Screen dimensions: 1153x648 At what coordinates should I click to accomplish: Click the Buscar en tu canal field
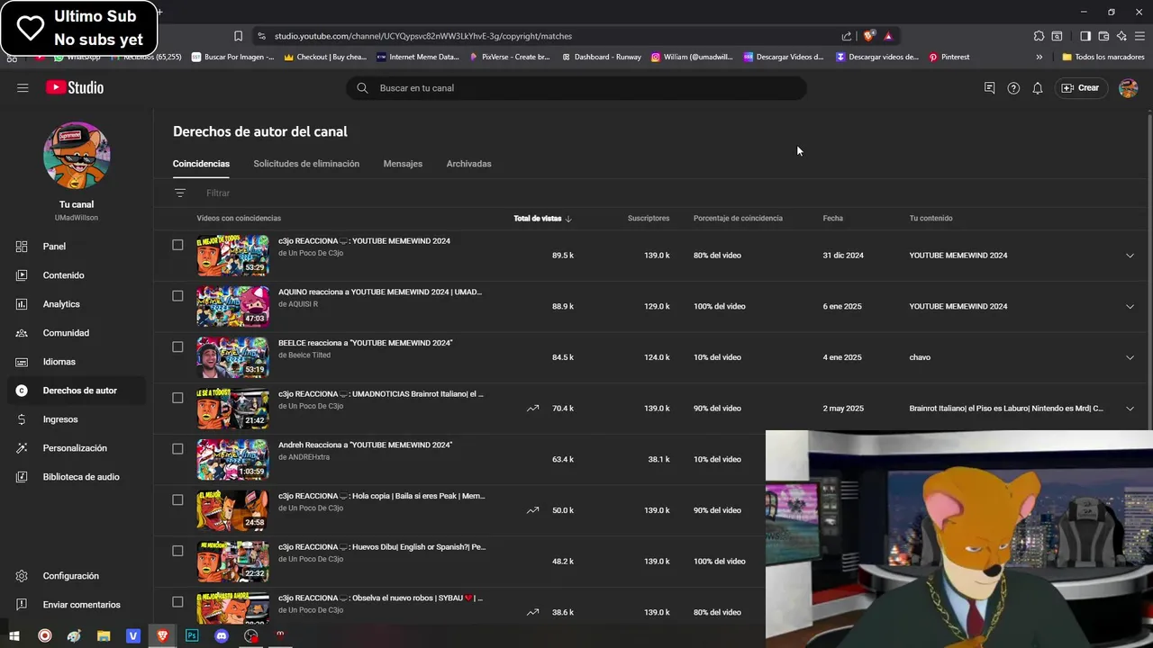(x=576, y=88)
